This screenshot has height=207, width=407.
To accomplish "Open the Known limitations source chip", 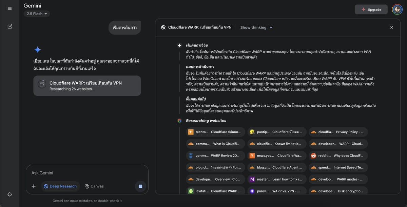I will [x=277, y=144].
